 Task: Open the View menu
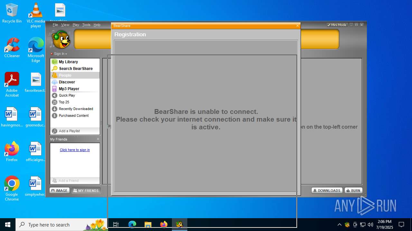pyautogui.click(x=65, y=25)
